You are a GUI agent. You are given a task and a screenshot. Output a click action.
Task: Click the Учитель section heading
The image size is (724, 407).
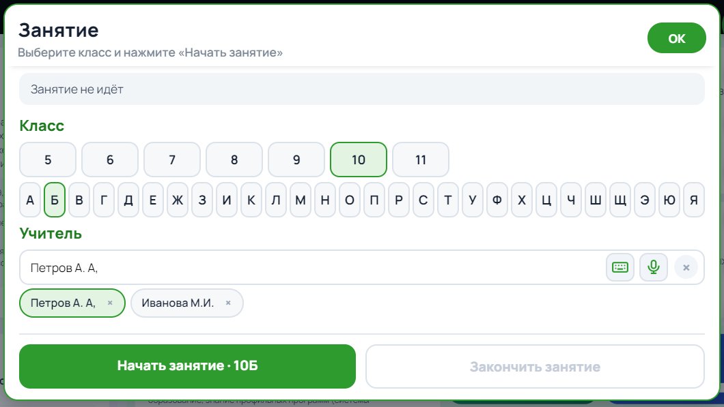(51, 233)
